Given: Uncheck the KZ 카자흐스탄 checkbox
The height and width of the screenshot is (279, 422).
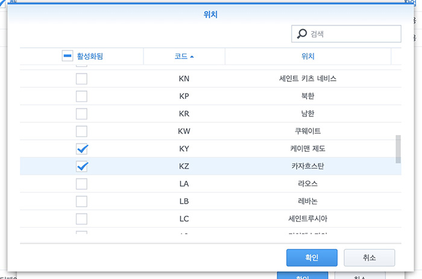Looking at the screenshot, I should [81, 166].
